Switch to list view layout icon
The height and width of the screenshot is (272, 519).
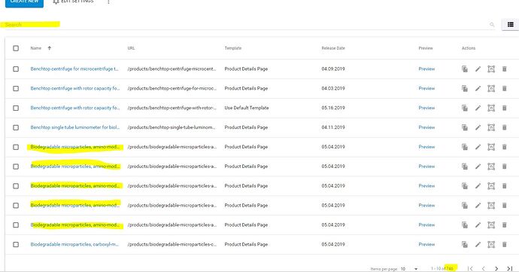(x=511, y=25)
